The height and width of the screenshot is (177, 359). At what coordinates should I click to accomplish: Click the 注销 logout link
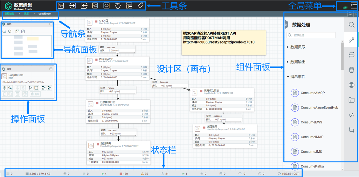pos(345,8)
